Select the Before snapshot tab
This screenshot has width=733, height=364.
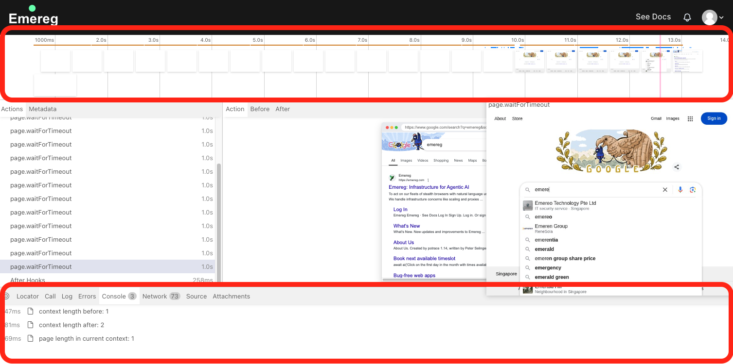[x=260, y=109]
